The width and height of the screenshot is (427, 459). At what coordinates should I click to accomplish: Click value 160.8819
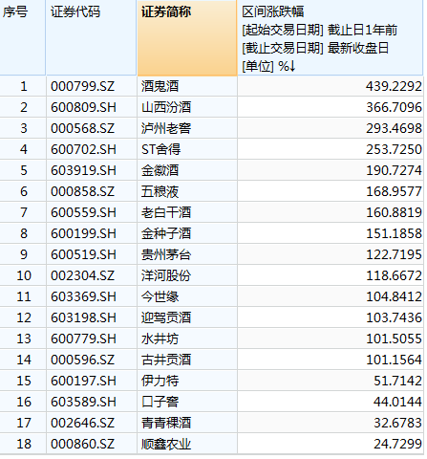[394, 212]
